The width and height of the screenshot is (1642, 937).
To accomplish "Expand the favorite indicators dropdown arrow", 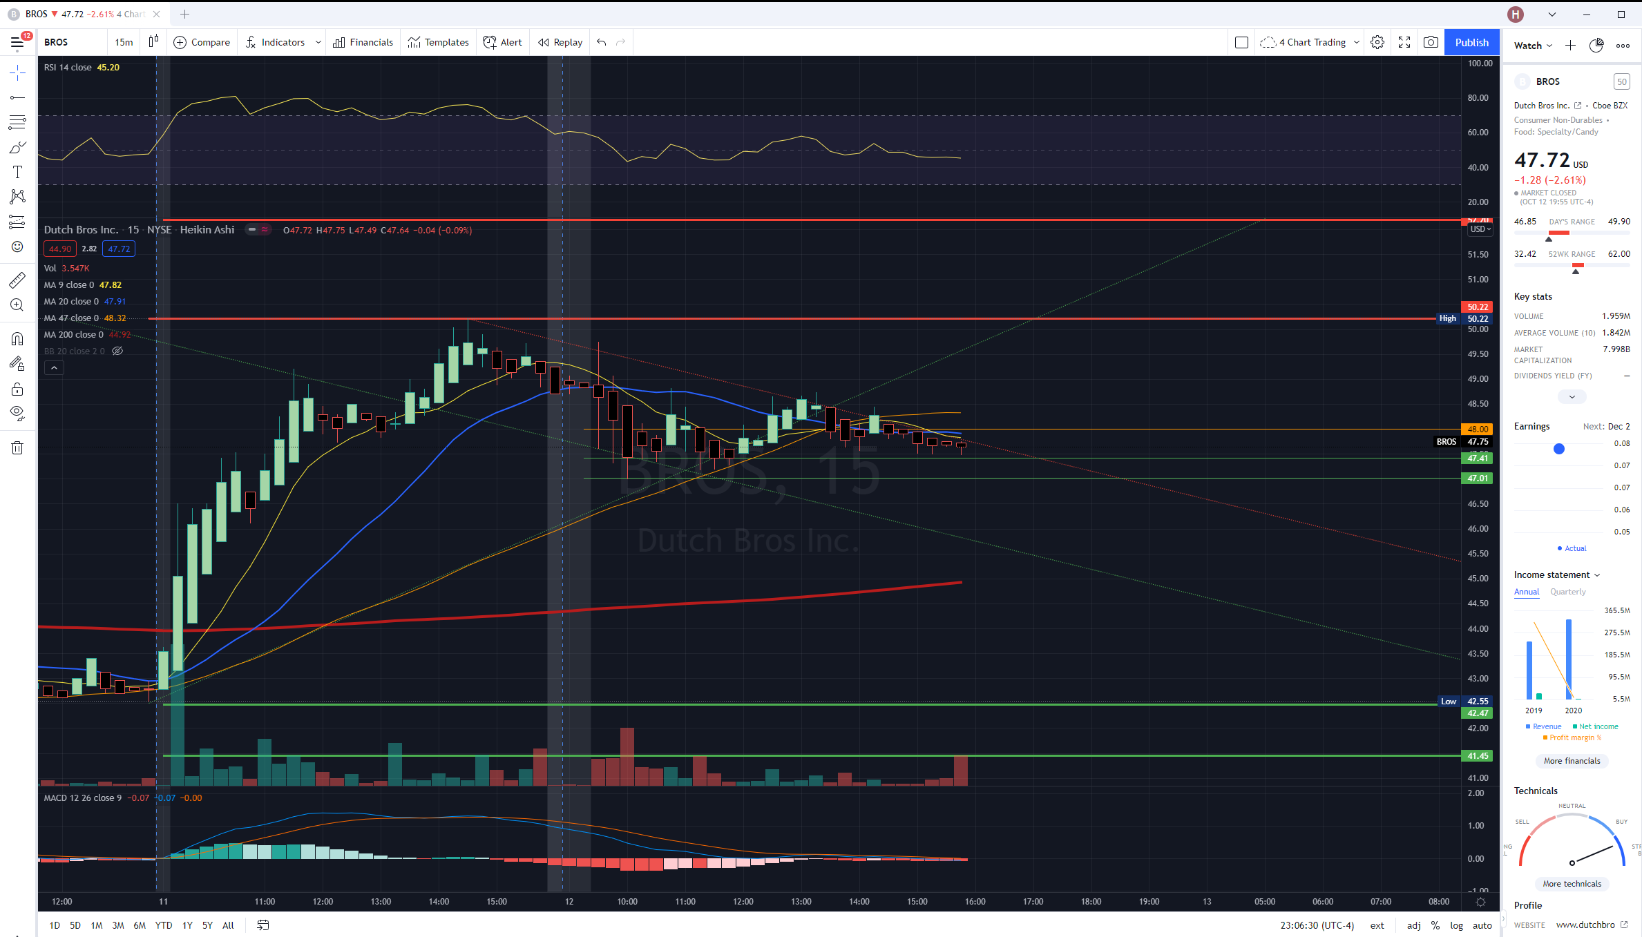I will pos(318,42).
